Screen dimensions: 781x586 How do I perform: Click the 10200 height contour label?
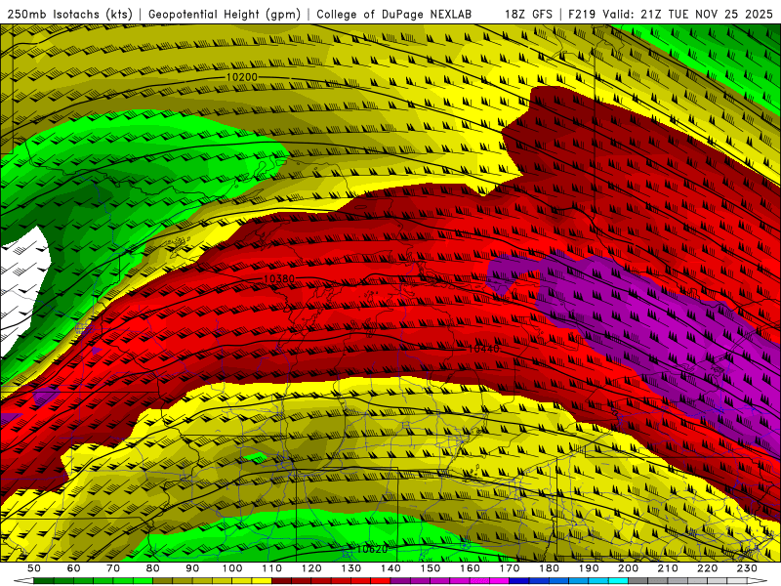tap(242, 77)
